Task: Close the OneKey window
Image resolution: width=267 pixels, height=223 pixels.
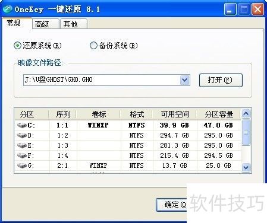Action: [x=257, y=9]
